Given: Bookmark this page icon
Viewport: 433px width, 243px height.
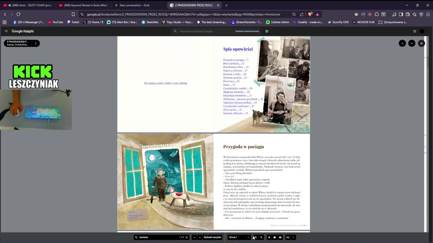Looking at the screenshot, I should tap(73, 14).
